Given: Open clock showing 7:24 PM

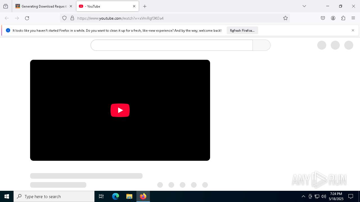Looking at the screenshot, I should (x=336, y=196).
